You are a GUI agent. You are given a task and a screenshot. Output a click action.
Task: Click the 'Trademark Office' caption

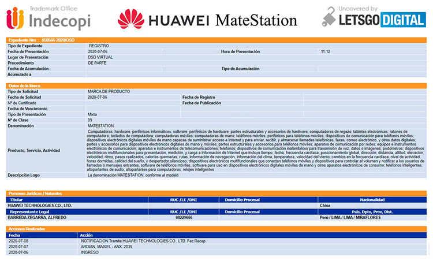click(x=54, y=9)
